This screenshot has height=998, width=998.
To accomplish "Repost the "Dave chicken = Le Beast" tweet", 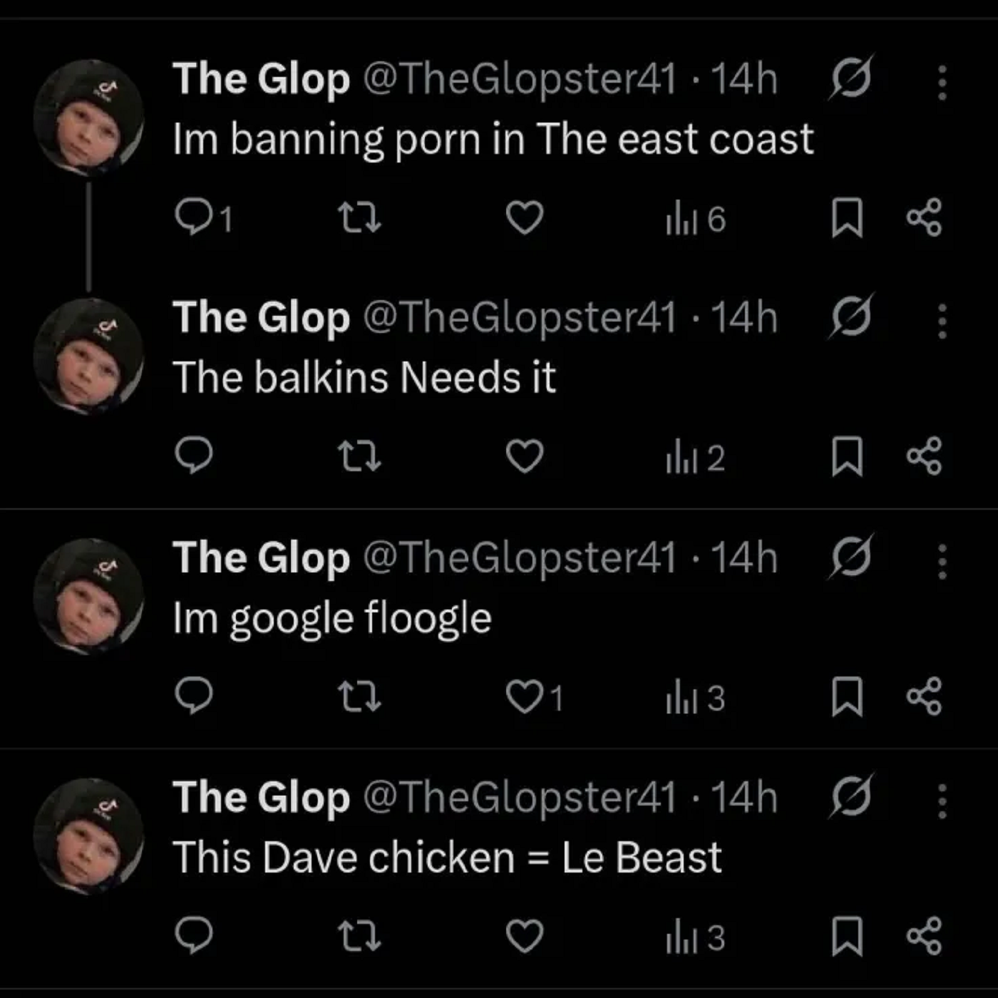I will [359, 937].
